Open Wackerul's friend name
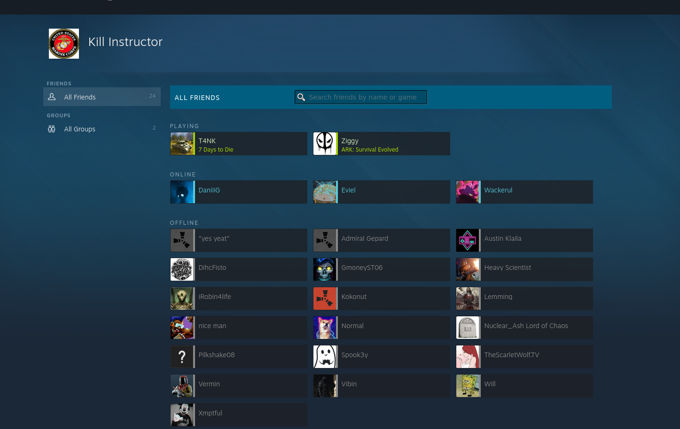 click(x=498, y=190)
